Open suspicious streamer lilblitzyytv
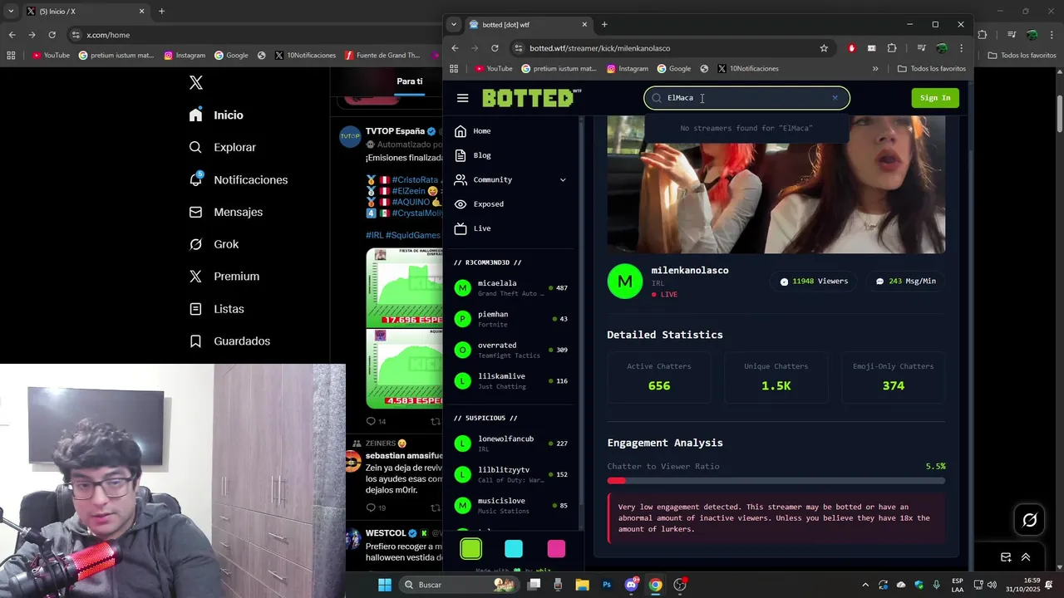 click(x=511, y=474)
